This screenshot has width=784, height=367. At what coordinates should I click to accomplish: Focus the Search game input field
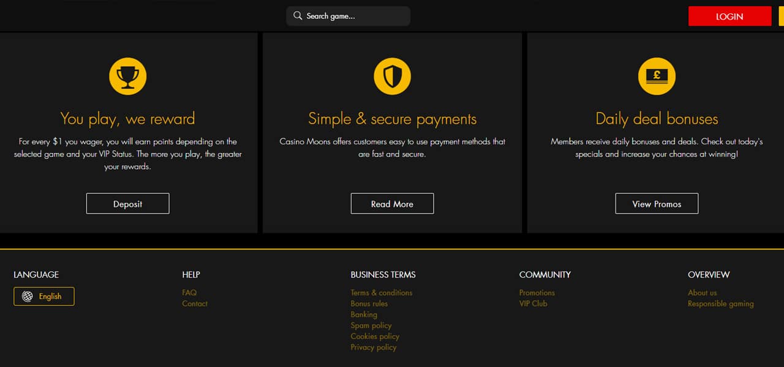point(348,16)
